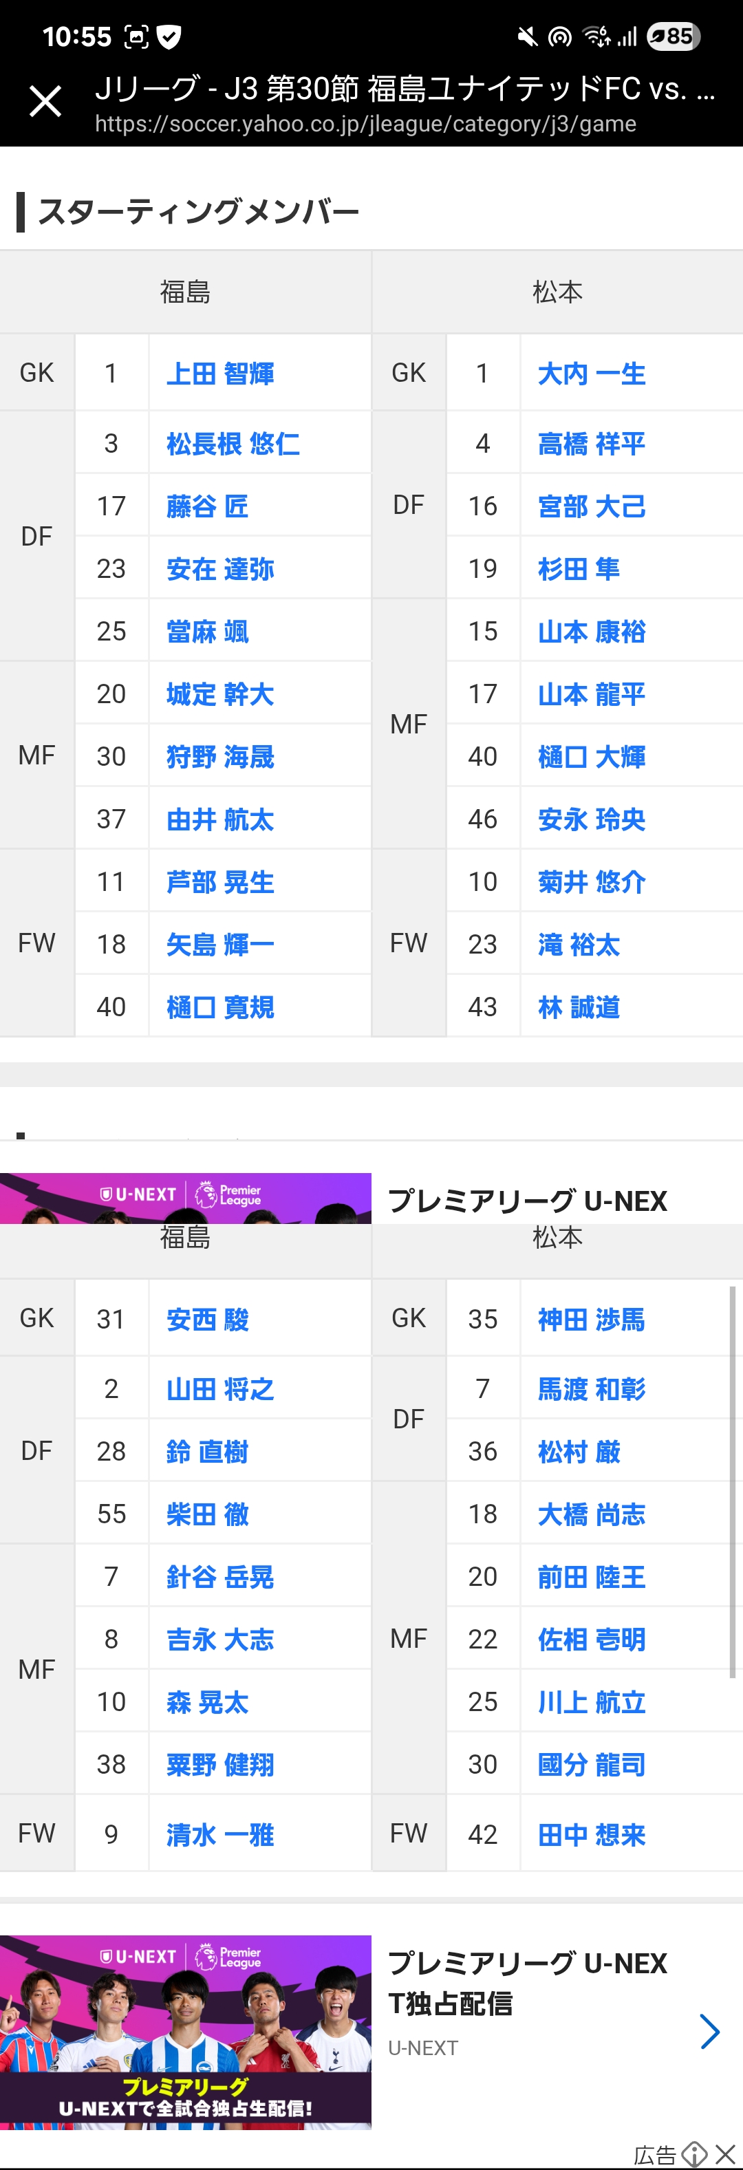Screen dimensions: 743x2170
Task: Tap the mute icon in status bar
Action: [x=528, y=36]
